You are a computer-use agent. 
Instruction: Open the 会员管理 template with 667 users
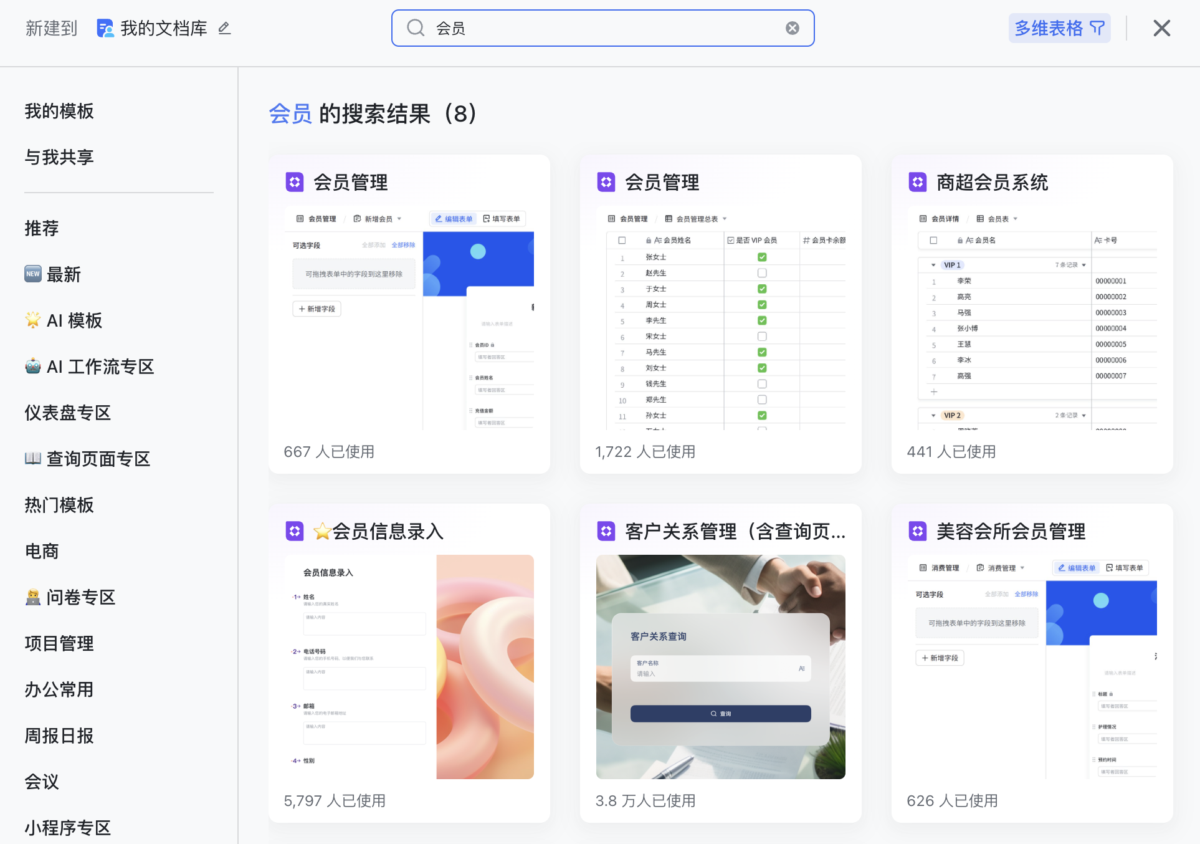tap(409, 314)
